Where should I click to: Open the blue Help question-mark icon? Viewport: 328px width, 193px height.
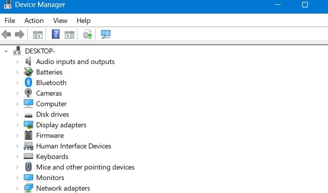(56, 34)
